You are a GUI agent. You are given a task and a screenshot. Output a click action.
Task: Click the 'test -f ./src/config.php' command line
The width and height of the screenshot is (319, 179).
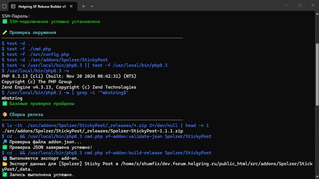point(35,54)
